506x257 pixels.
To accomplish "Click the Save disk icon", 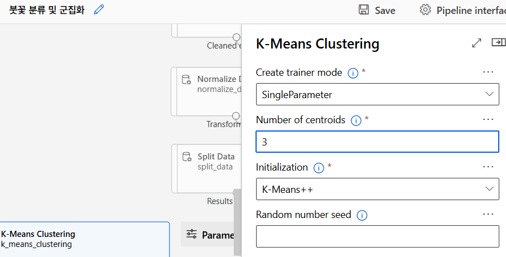I will [364, 10].
